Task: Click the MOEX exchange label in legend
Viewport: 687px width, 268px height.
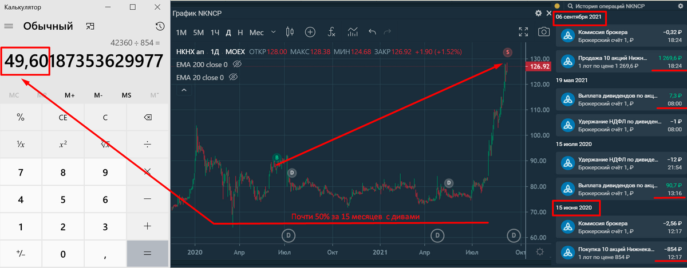Action: 235,52
